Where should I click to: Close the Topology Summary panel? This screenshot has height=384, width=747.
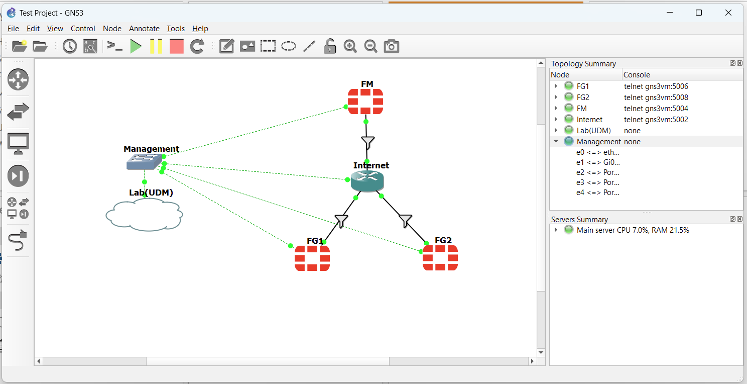(739, 63)
